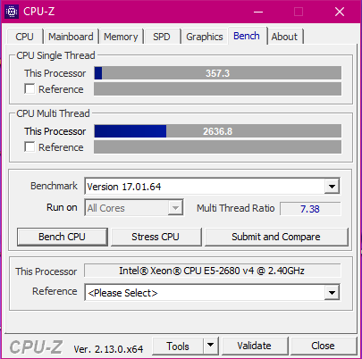Start the Bench CPU button
The width and height of the screenshot is (362, 359).
tap(62, 237)
